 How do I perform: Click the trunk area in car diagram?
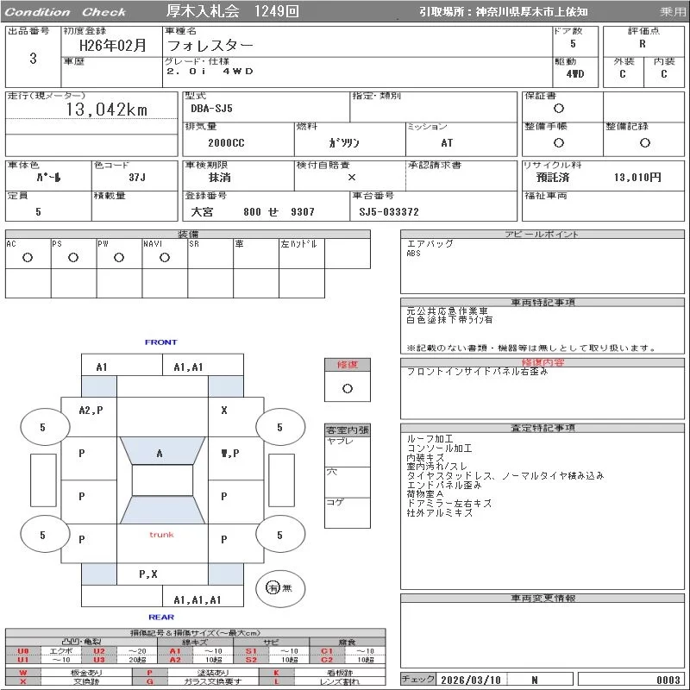161,535
